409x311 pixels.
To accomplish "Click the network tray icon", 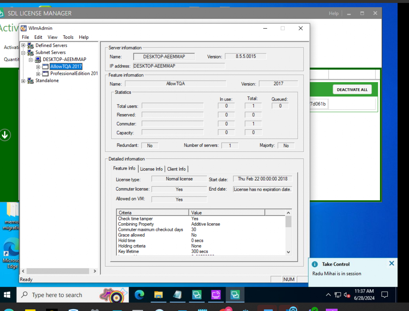I will pyautogui.click(x=338, y=295).
